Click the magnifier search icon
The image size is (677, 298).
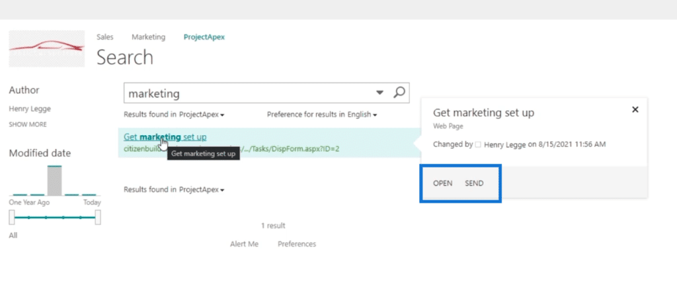click(399, 92)
